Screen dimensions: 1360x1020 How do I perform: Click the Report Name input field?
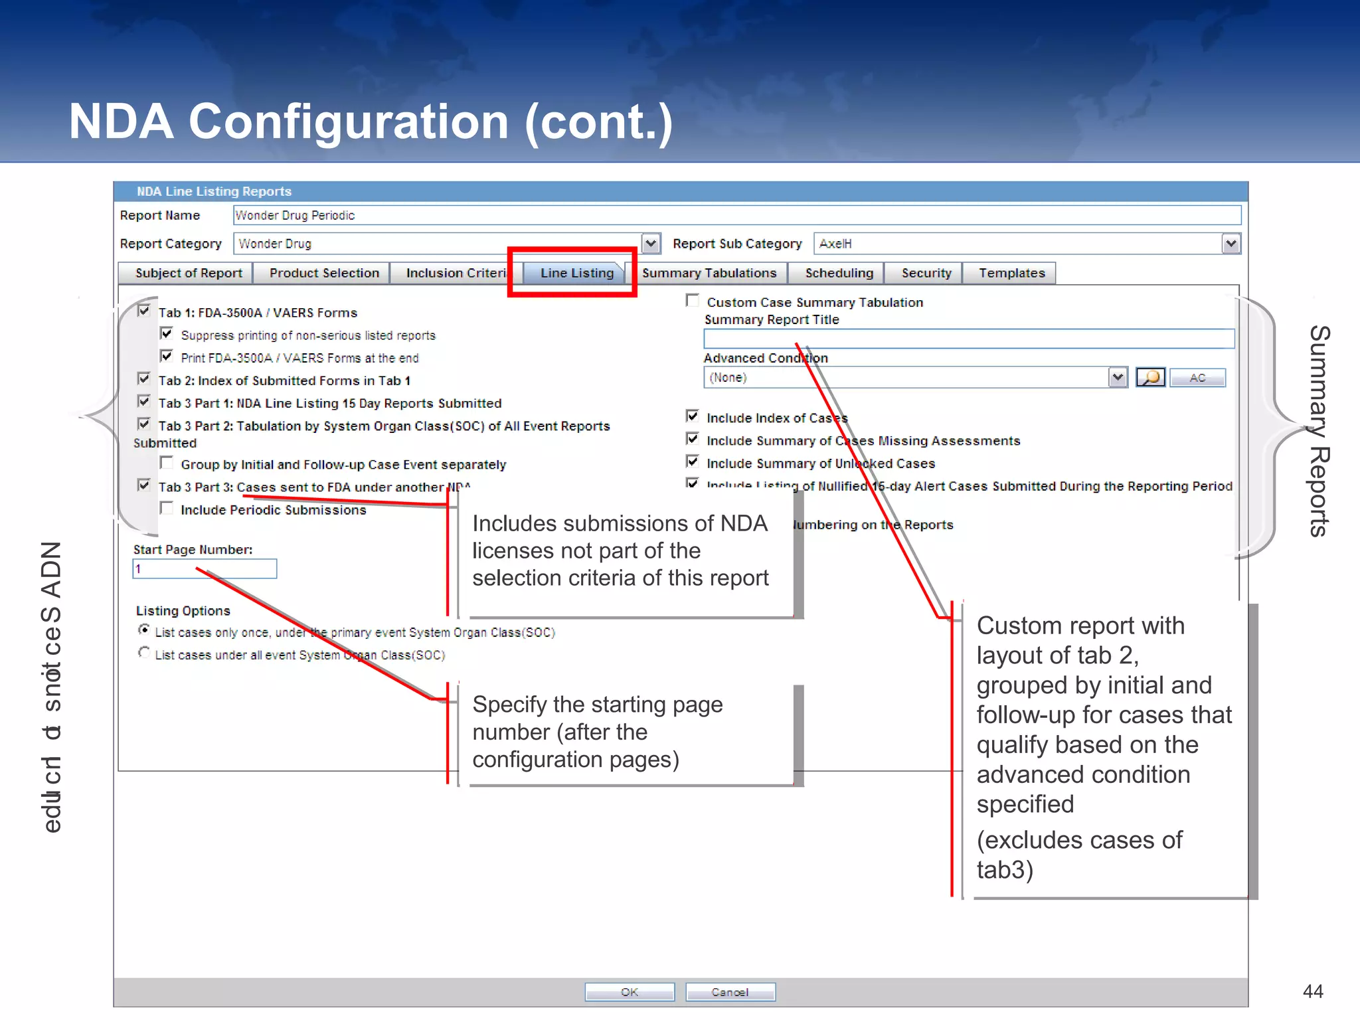tap(737, 215)
